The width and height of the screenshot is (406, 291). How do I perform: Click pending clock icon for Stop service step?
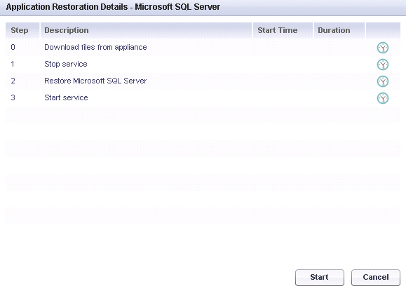coord(383,65)
